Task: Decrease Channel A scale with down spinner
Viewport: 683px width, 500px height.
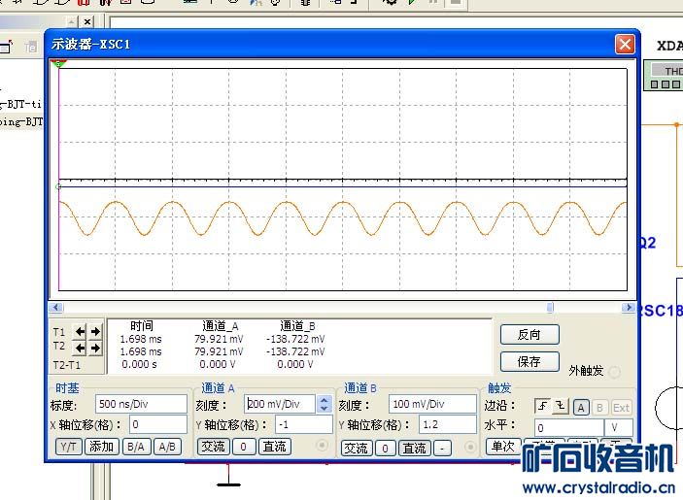Action: coord(324,408)
